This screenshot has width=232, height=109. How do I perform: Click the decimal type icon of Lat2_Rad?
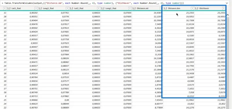pyautogui.click(x=71, y=8)
